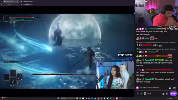Open moderator sword tools icon
Screen dimensions: 178x100
click(163, 94)
